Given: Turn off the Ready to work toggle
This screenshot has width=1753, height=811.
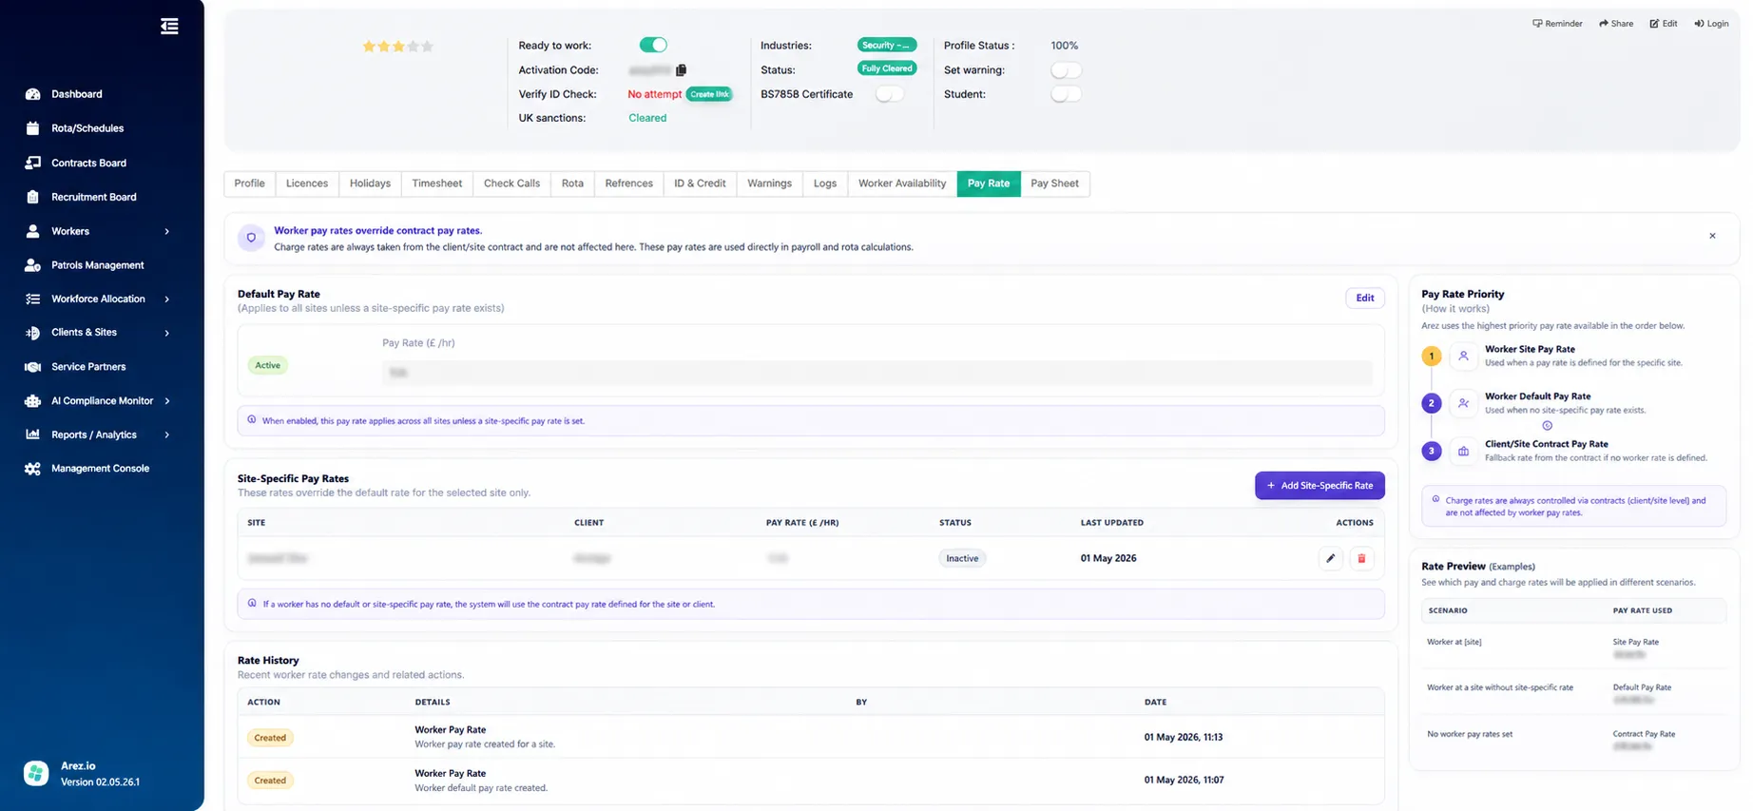Looking at the screenshot, I should click(653, 45).
